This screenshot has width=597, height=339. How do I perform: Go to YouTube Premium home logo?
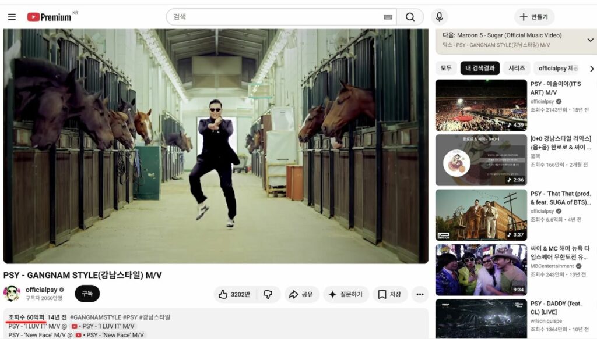tap(49, 17)
